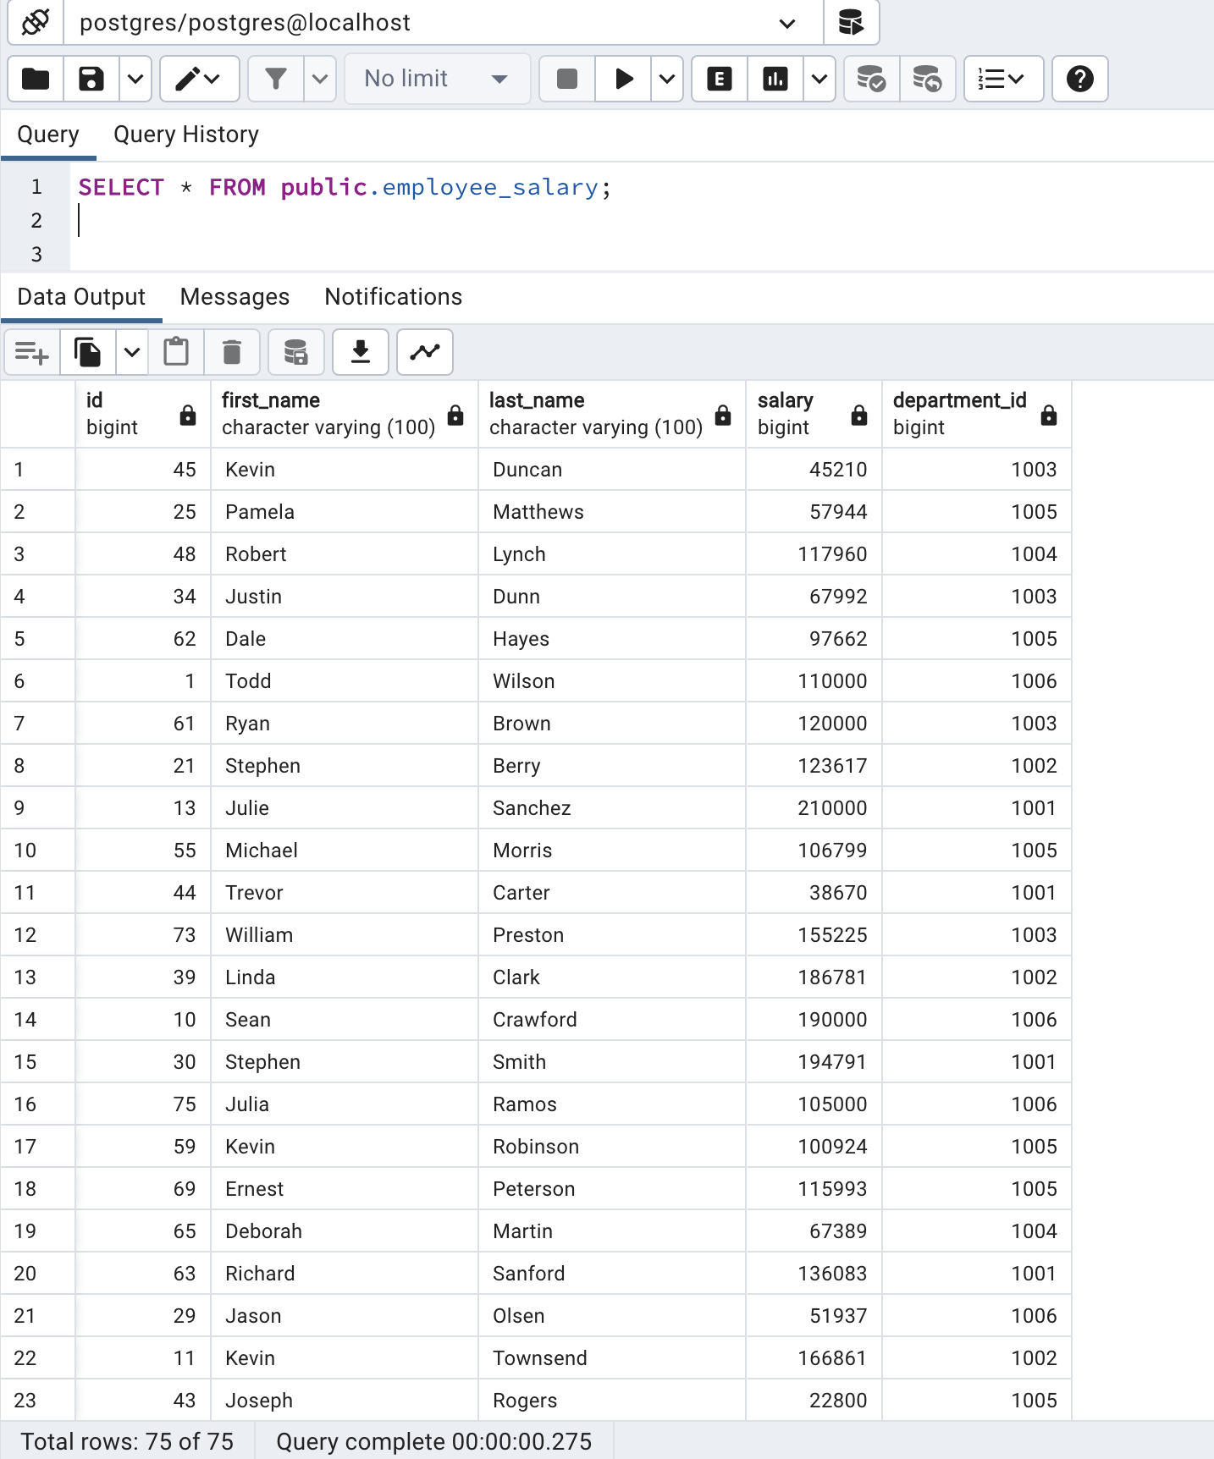Click the Explain Analyze chart icon

775,79
